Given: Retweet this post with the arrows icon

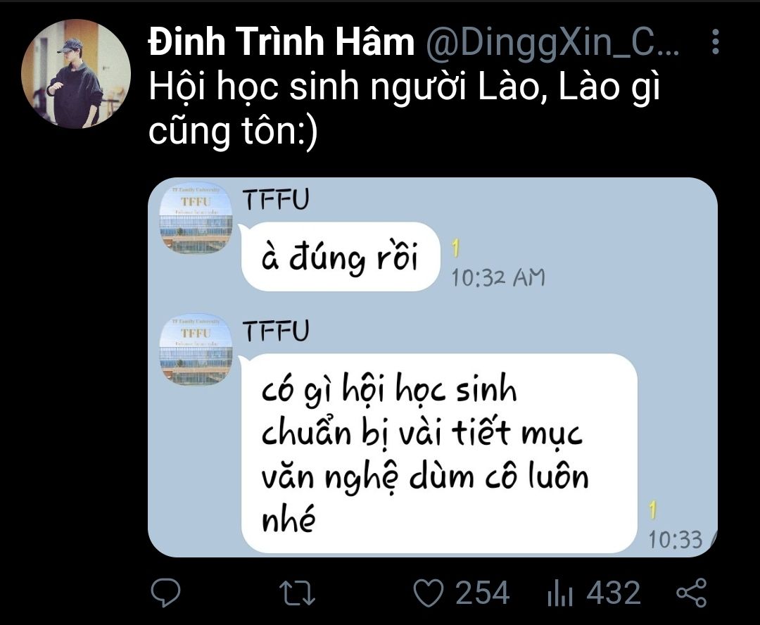Looking at the screenshot, I should pyautogui.click(x=297, y=593).
